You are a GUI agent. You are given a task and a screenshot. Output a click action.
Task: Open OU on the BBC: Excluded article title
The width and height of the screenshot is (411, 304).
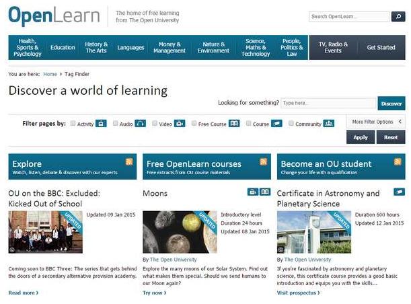54,198
